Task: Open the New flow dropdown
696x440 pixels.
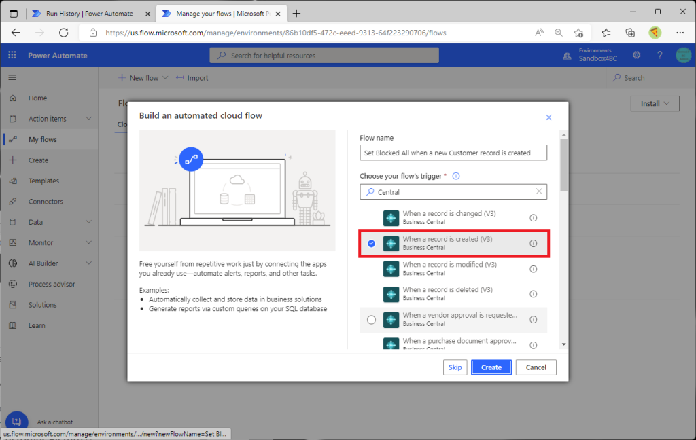Action: pyautogui.click(x=143, y=77)
